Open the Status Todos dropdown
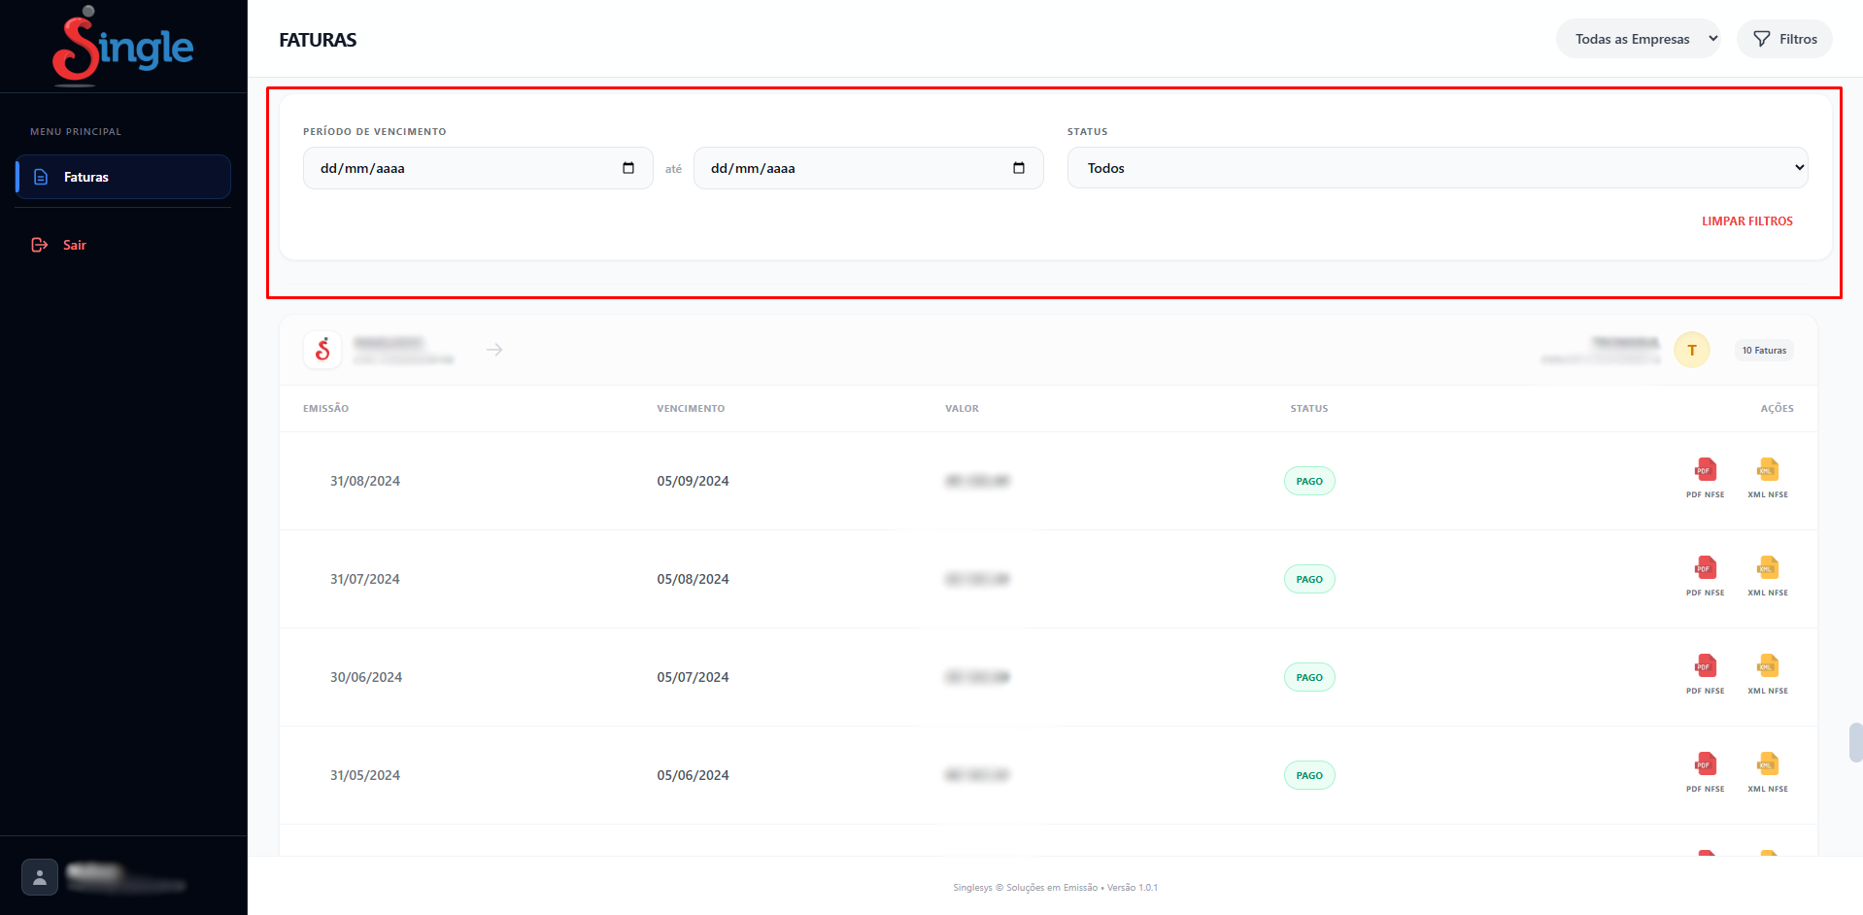 coord(1438,168)
